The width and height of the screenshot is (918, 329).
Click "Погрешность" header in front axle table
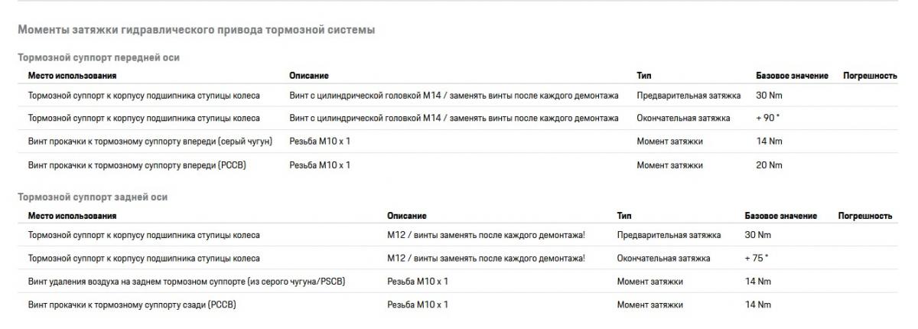(869, 77)
